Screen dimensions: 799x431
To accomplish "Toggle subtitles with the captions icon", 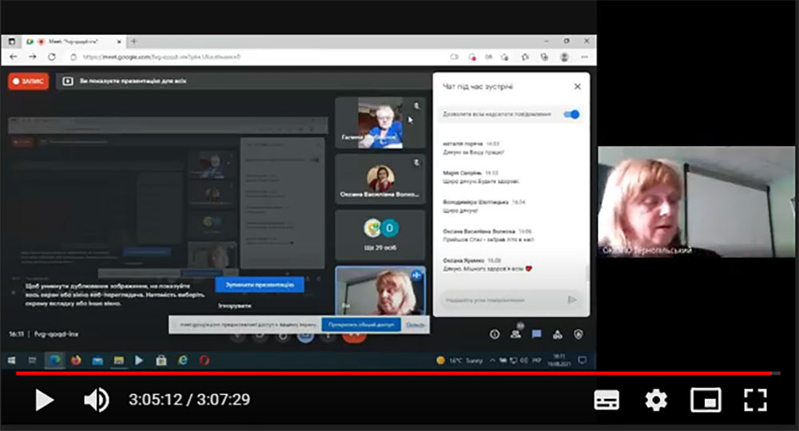I will coord(606,400).
